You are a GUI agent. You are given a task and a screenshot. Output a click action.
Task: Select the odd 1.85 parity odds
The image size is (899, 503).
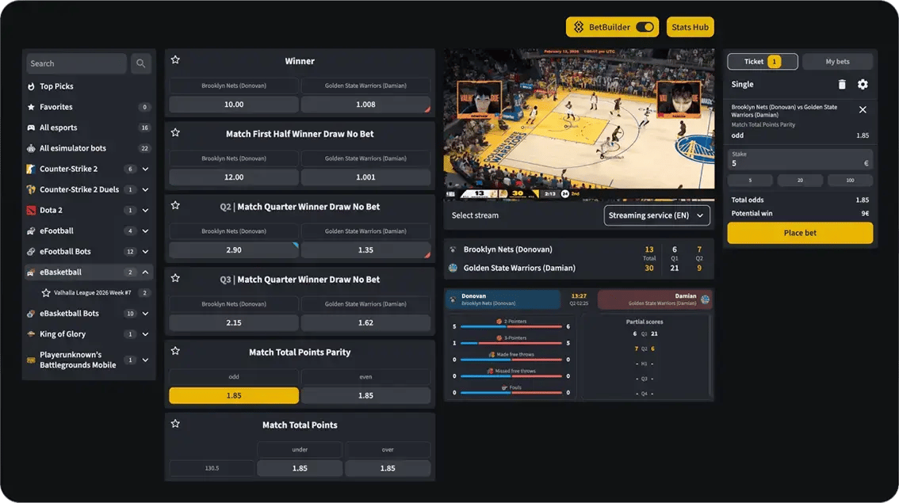(x=234, y=395)
